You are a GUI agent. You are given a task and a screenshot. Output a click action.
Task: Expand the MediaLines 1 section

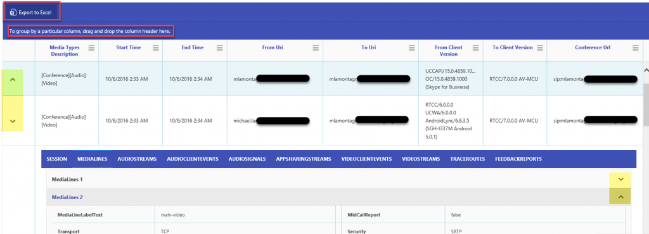tap(620, 179)
